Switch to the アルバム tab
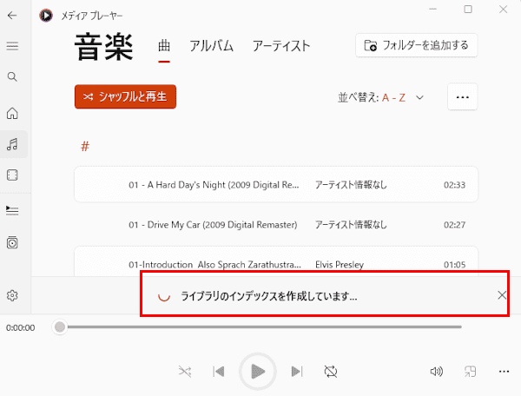 click(211, 46)
